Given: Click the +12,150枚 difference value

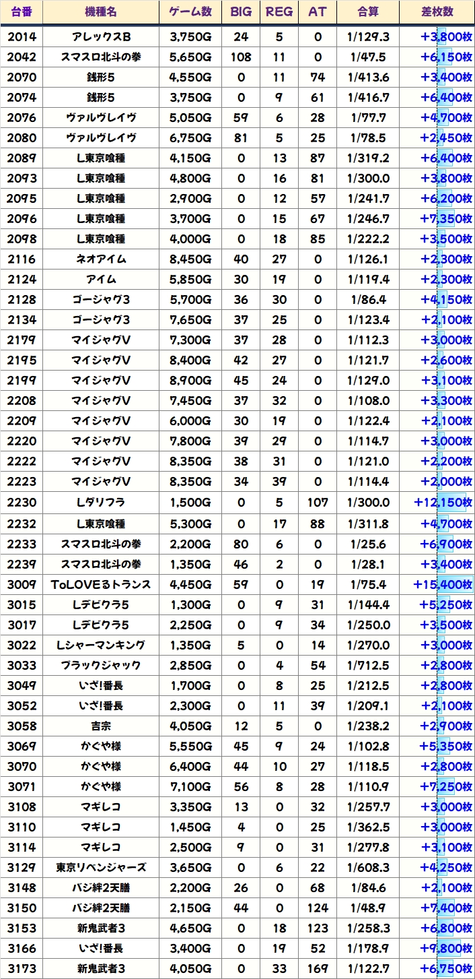Looking at the screenshot, I should coord(443,503).
